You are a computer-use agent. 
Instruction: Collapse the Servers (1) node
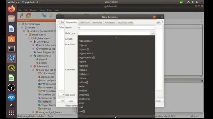pos(22,27)
